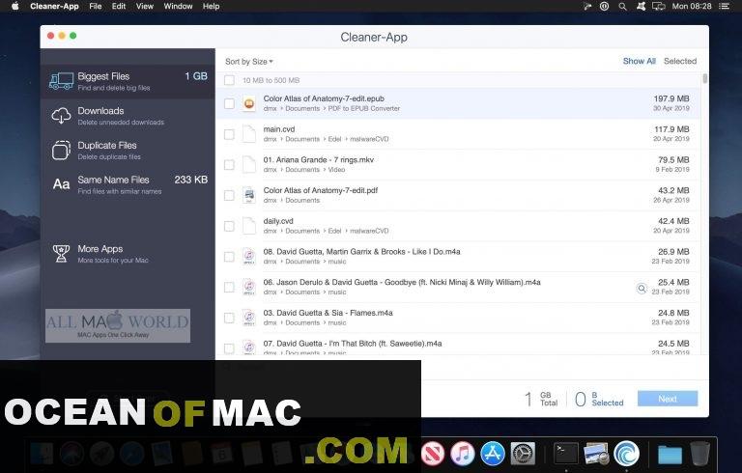Click the main.cvd file icon
The height and width of the screenshot is (473, 742).
pyautogui.click(x=249, y=134)
